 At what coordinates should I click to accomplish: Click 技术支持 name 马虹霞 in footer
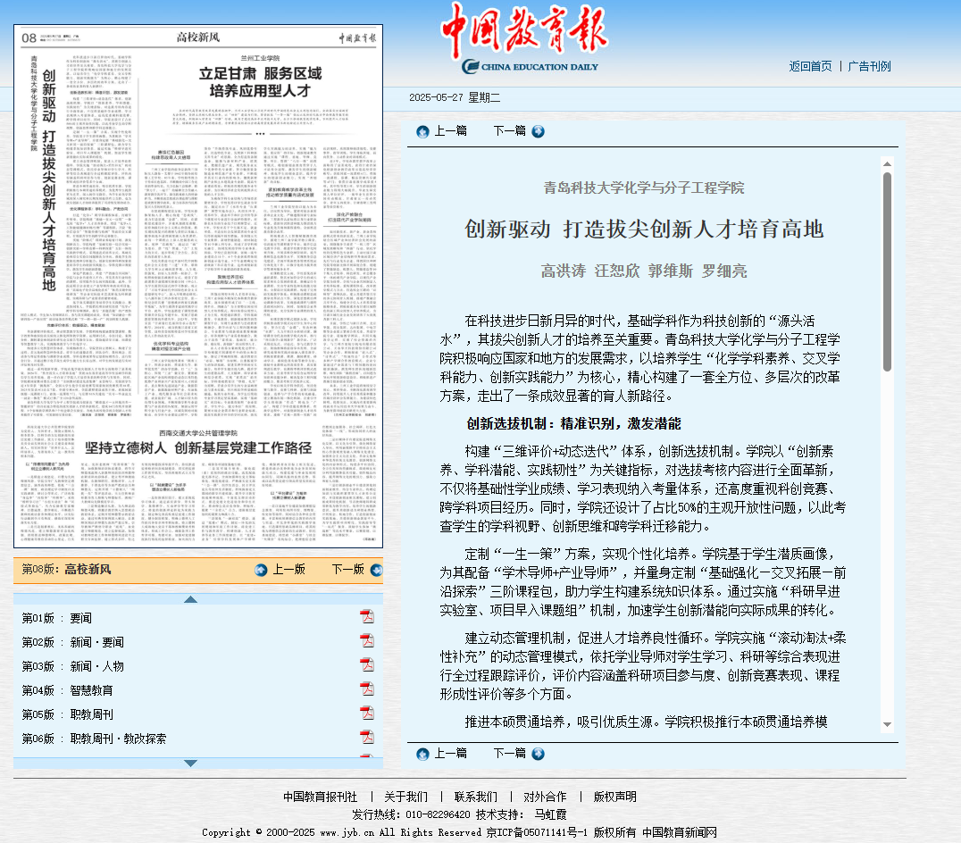[550, 814]
